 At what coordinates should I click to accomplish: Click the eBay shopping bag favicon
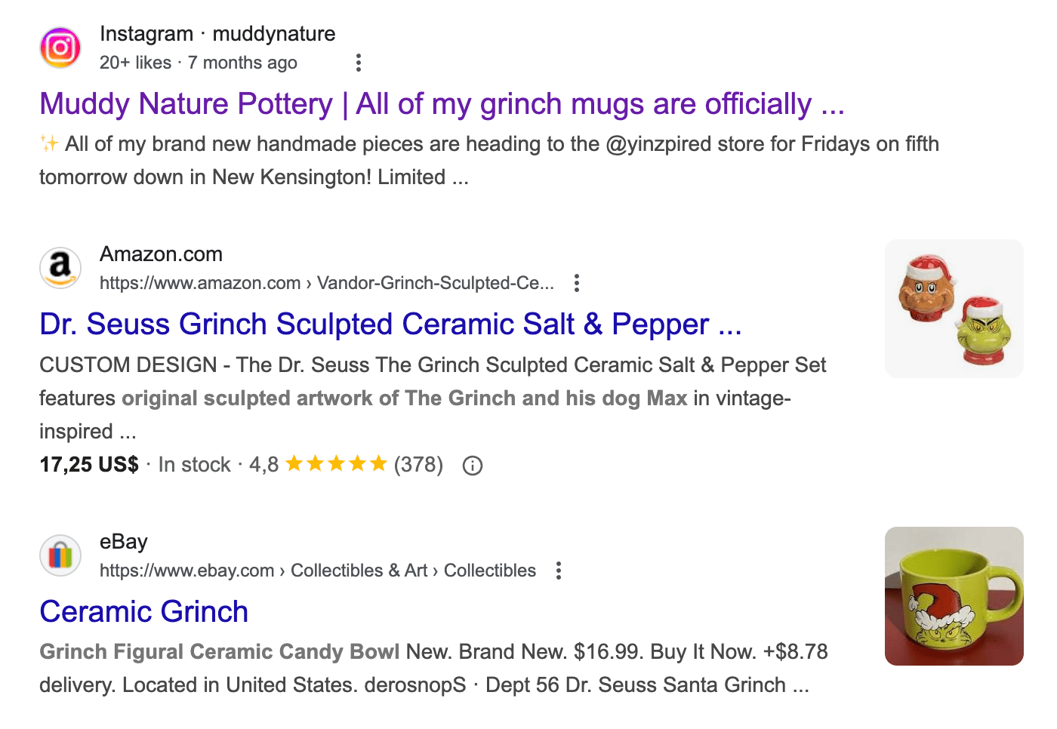(60, 555)
